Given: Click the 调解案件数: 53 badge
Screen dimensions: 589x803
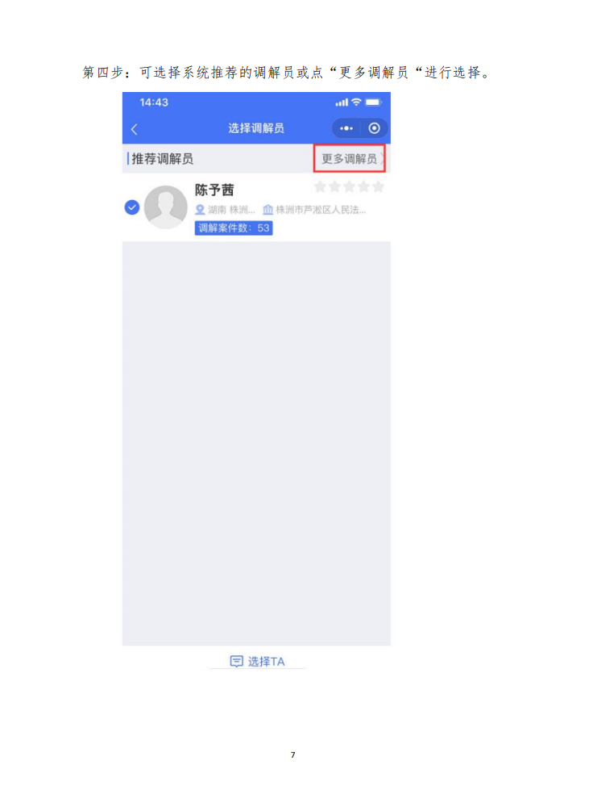Looking at the screenshot, I should point(234,228).
